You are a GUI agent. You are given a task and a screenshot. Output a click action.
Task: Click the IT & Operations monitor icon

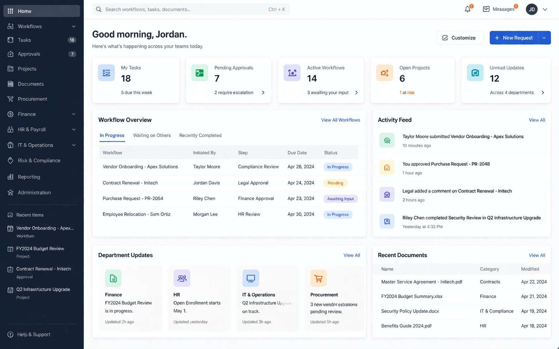(x=251, y=278)
